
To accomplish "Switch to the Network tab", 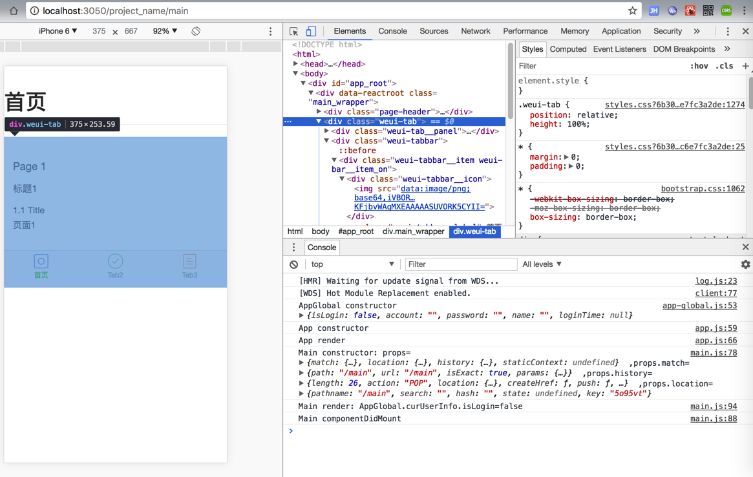I will pyautogui.click(x=475, y=31).
